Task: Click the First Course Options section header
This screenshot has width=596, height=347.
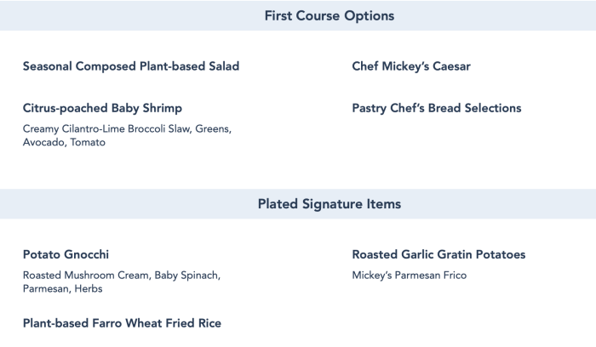Action: coord(329,15)
